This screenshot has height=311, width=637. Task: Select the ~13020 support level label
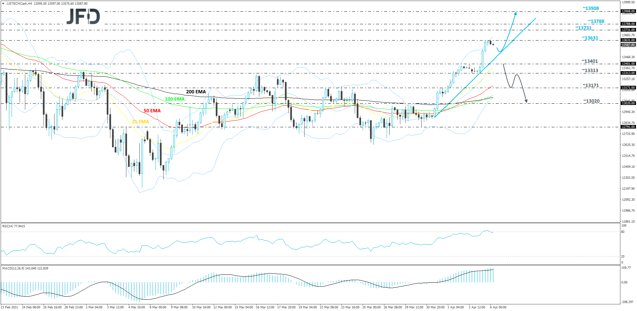tap(591, 101)
